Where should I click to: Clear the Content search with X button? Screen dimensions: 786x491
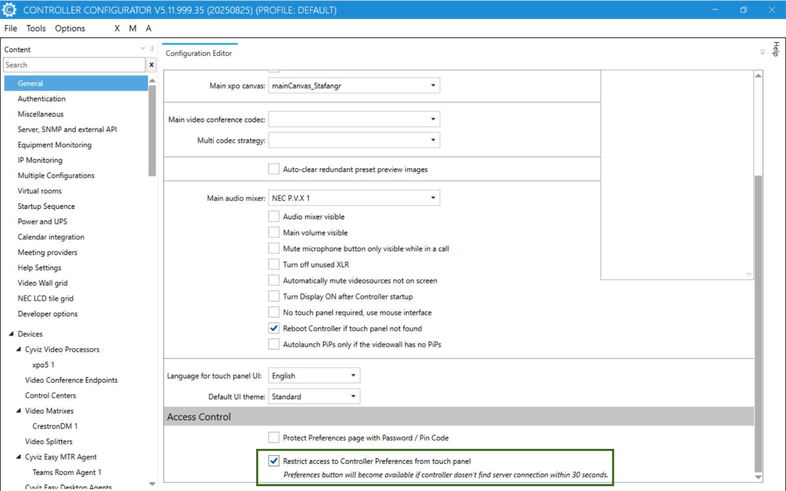(152, 65)
